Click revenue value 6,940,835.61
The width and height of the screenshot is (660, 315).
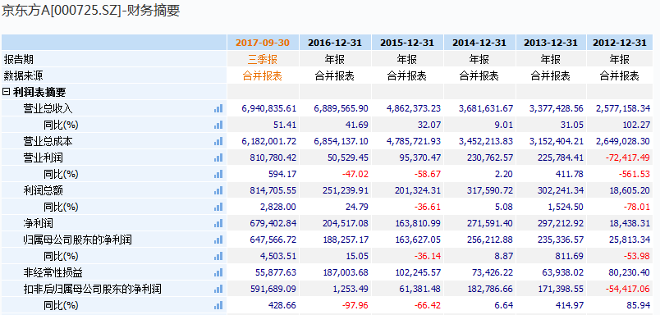point(269,108)
